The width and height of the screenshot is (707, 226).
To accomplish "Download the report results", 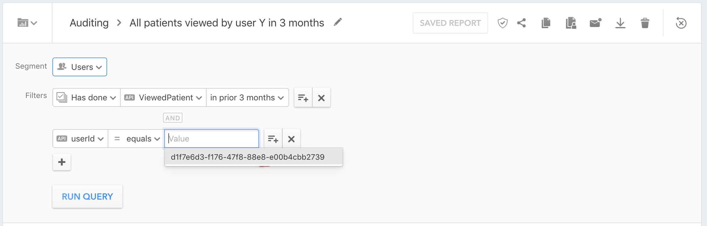I will [x=620, y=23].
